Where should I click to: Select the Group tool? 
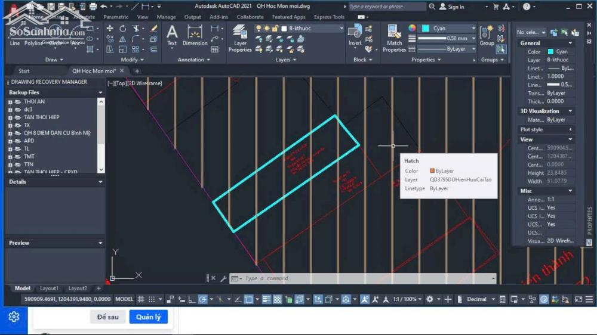pyautogui.click(x=487, y=35)
